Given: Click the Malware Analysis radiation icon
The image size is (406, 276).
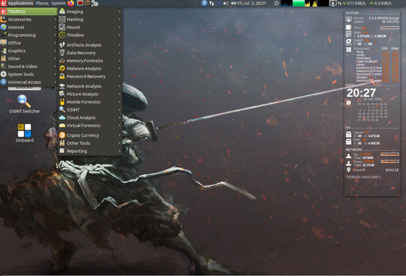Looking at the screenshot, I should tap(62, 68).
